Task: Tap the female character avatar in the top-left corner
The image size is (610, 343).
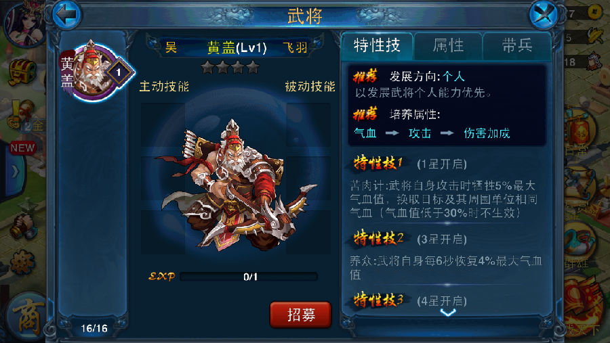Action: click(x=23, y=22)
